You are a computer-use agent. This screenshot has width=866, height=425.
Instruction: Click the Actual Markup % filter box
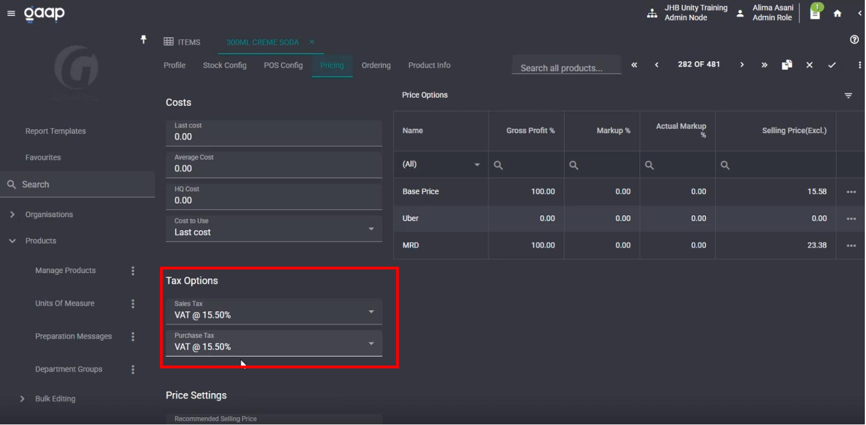(678, 165)
